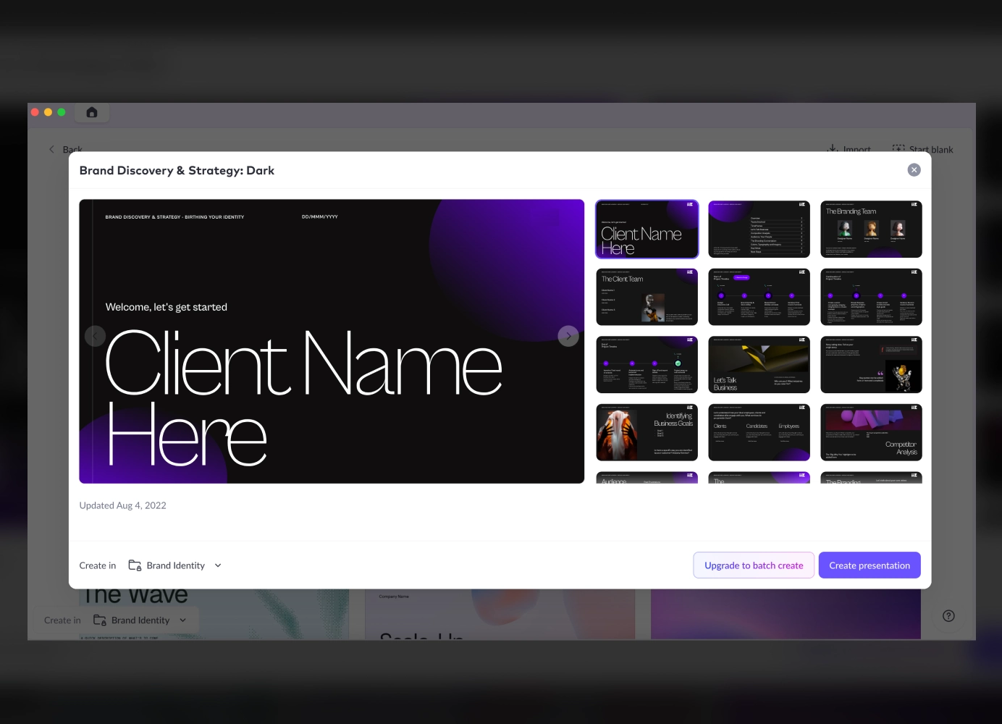Screen dimensions: 1002x724
Task: Click the large Client Name Here slide preview
Action: coord(332,342)
